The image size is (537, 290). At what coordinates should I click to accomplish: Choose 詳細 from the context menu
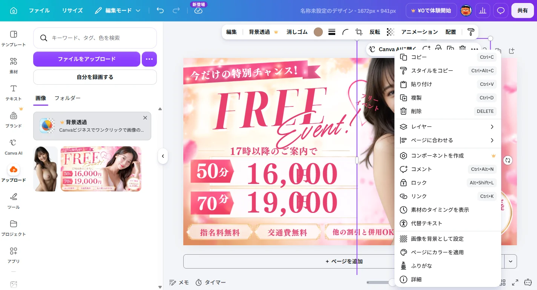pos(448,279)
